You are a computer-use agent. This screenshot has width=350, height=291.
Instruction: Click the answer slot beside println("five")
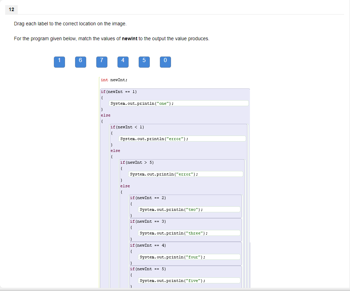coord(189,280)
